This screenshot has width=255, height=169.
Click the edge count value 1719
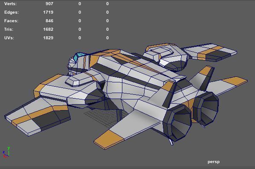click(48, 12)
